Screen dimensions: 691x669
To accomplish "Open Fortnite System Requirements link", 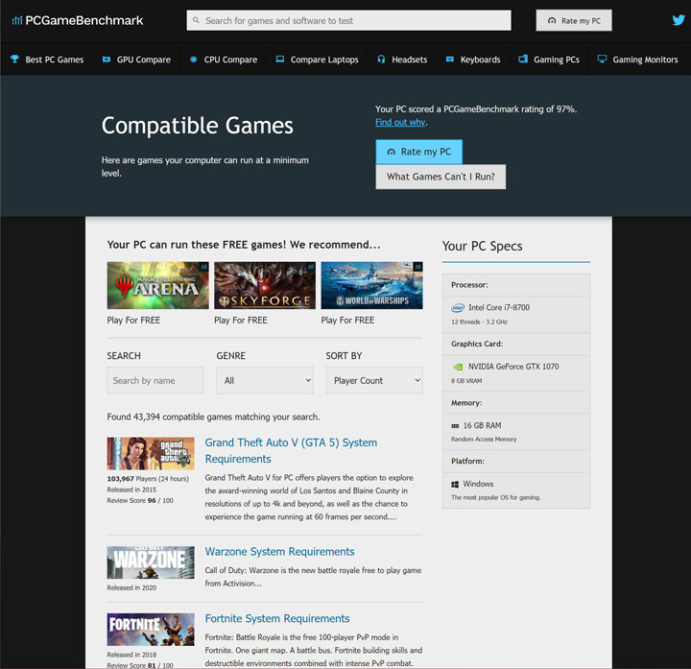I will [x=277, y=618].
